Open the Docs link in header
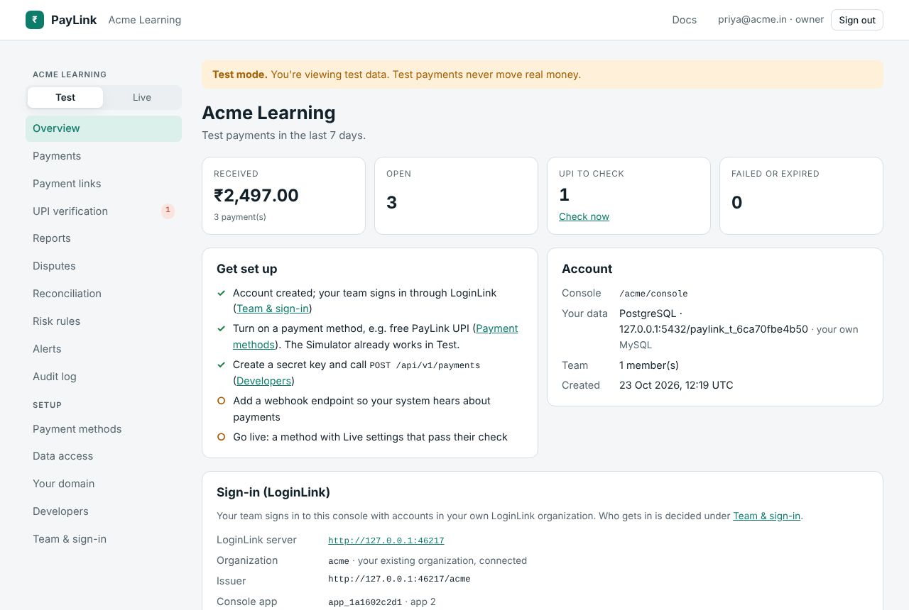Image resolution: width=909 pixels, height=610 pixels. pyautogui.click(x=685, y=20)
